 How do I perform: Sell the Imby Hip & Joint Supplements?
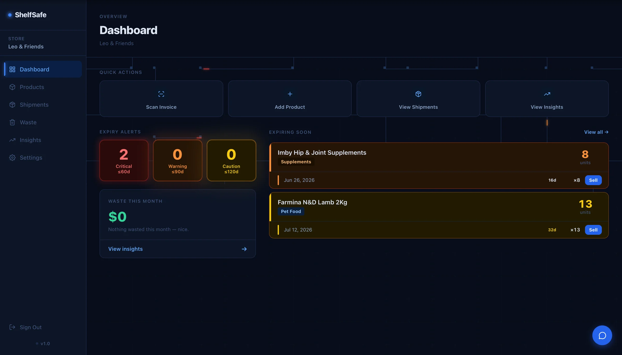point(593,180)
